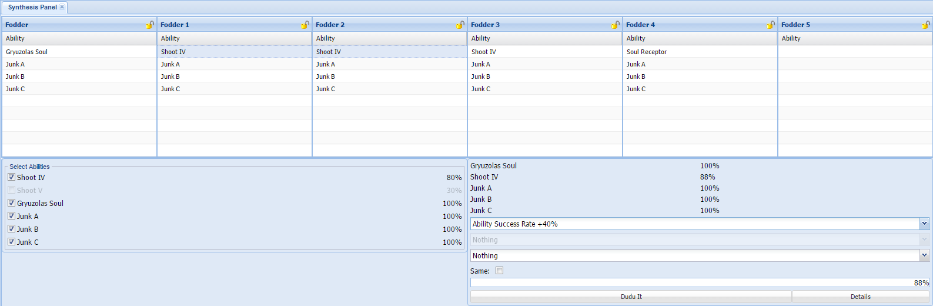Toggle the Junk C ability checkbox
The height and width of the screenshot is (306, 933).
[11, 242]
